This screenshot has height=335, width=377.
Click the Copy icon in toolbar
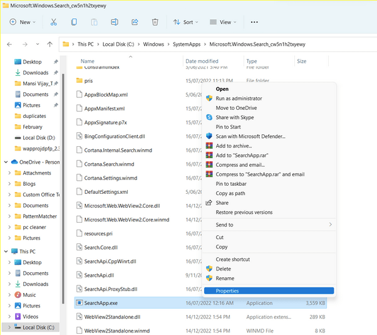[x=74, y=22]
